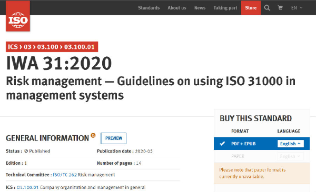Screen dimensions: 316x192
Task: Click the 'Published' status text
Action: click(39, 151)
